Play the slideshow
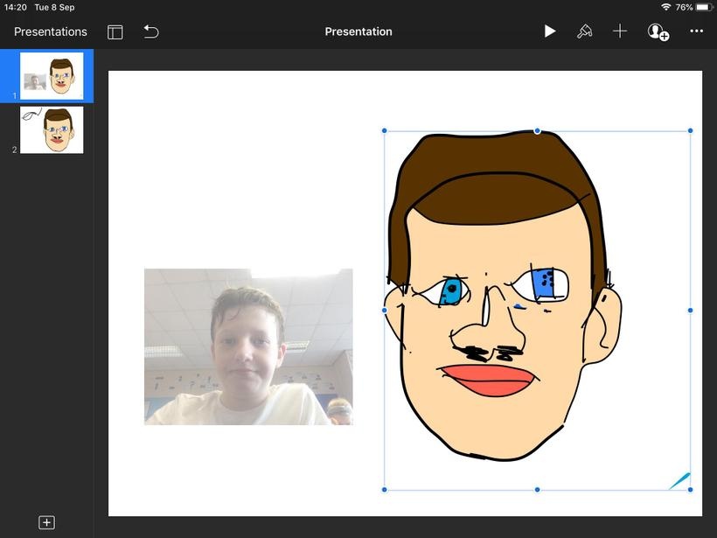The height and width of the screenshot is (538, 717). tap(549, 31)
